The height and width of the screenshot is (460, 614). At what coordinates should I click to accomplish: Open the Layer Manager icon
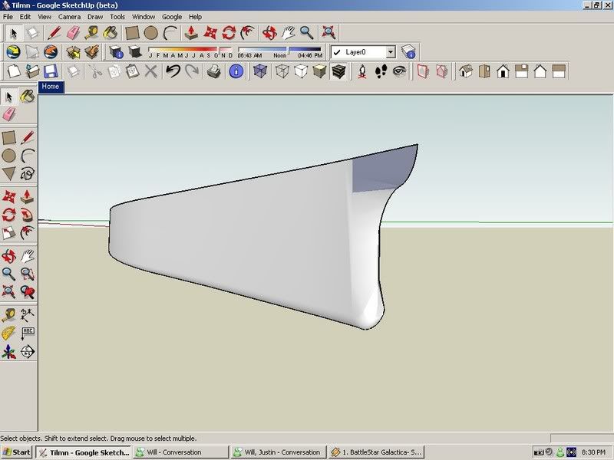click(x=408, y=51)
